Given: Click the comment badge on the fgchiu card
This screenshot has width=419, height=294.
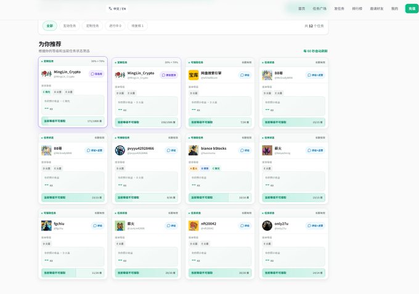Looking at the screenshot, I should pyautogui.click(x=97, y=226).
